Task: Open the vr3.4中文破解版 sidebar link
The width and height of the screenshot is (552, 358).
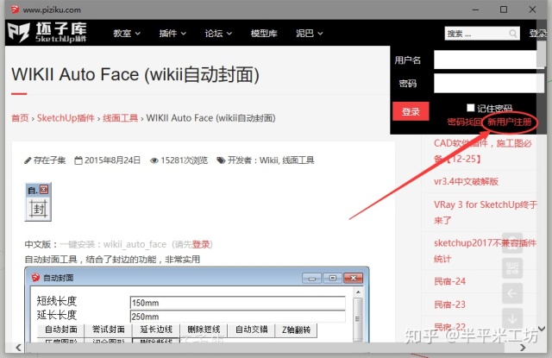Action: pyautogui.click(x=466, y=182)
